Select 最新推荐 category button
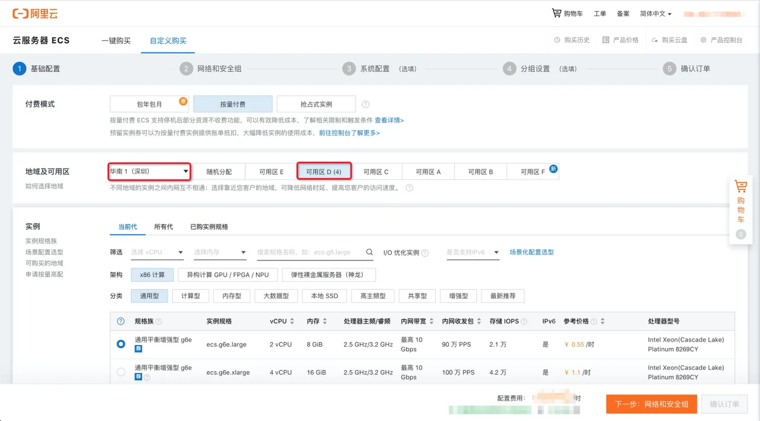This screenshot has height=421, width=760. click(503, 296)
